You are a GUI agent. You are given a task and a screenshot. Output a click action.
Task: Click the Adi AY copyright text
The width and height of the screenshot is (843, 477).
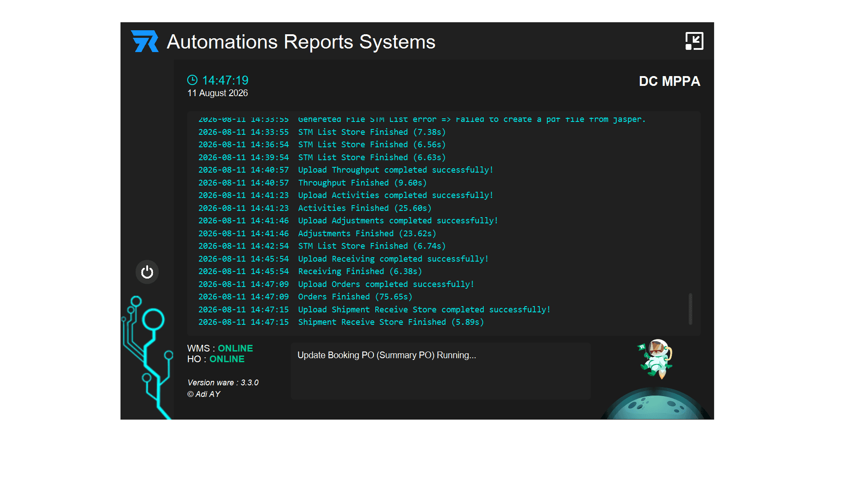204,394
